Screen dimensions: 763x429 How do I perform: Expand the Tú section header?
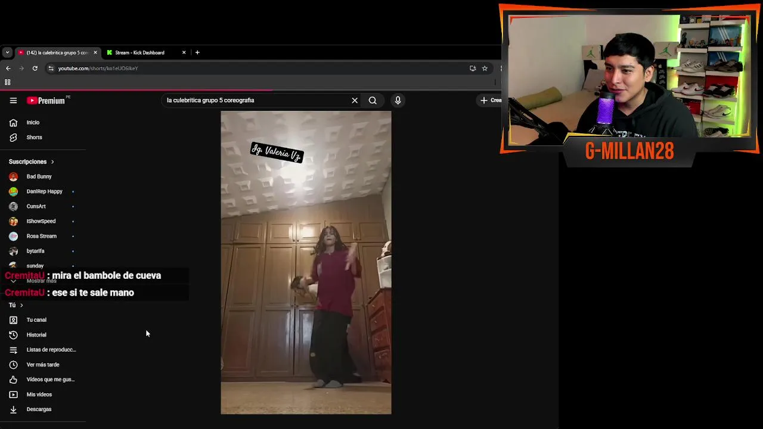click(x=15, y=305)
